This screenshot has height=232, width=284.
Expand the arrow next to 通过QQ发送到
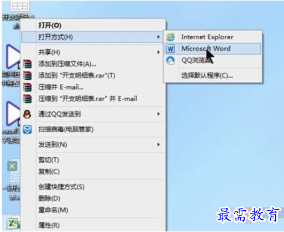pyautogui.click(x=158, y=114)
